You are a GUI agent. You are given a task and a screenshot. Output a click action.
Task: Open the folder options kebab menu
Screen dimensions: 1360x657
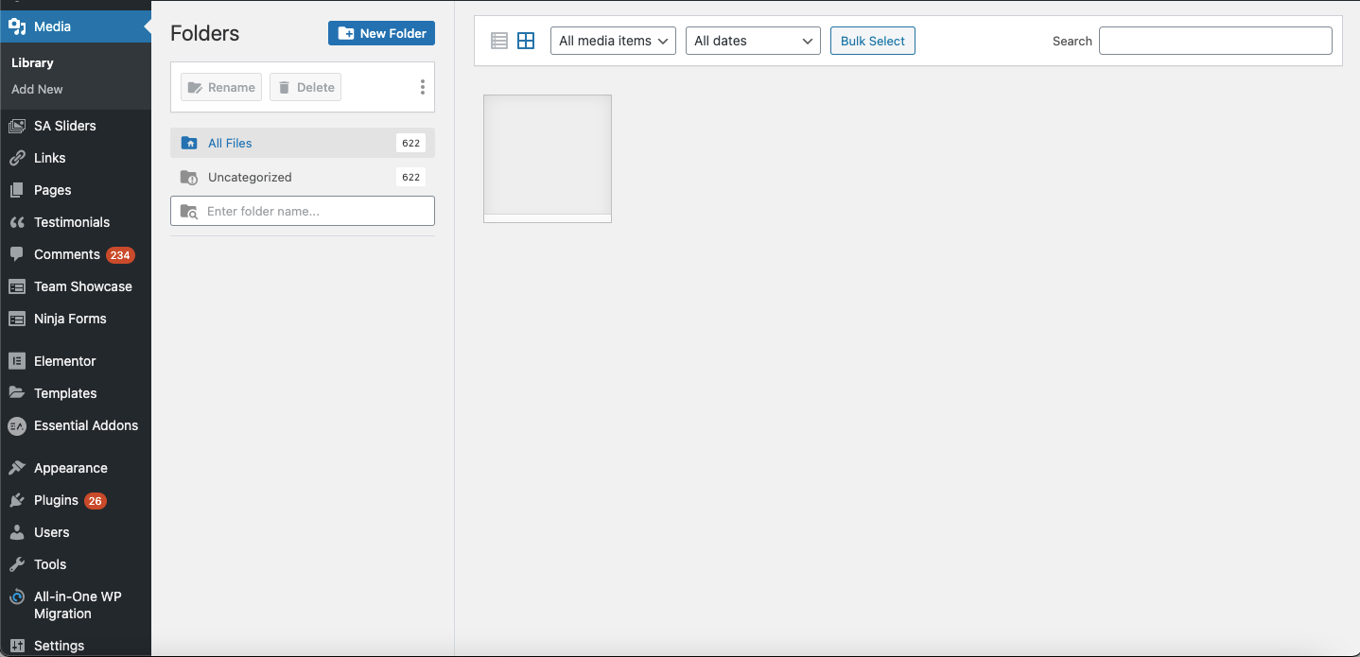422,86
